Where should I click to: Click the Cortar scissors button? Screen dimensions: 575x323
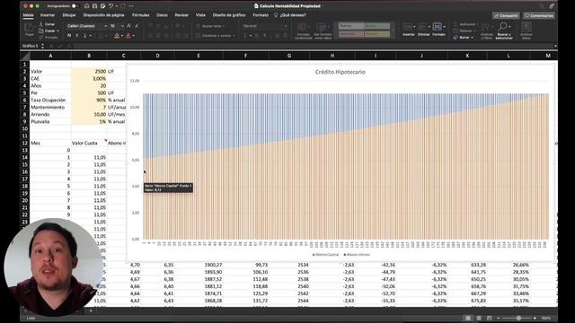(47, 24)
